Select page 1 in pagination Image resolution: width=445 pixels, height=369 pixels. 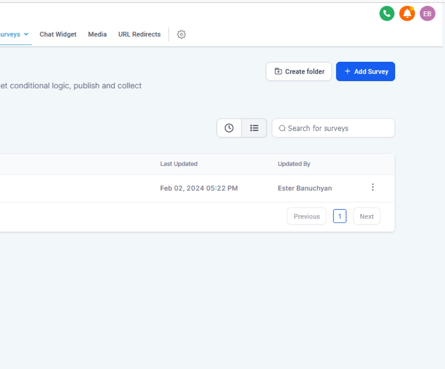pyautogui.click(x=339, y=216)
